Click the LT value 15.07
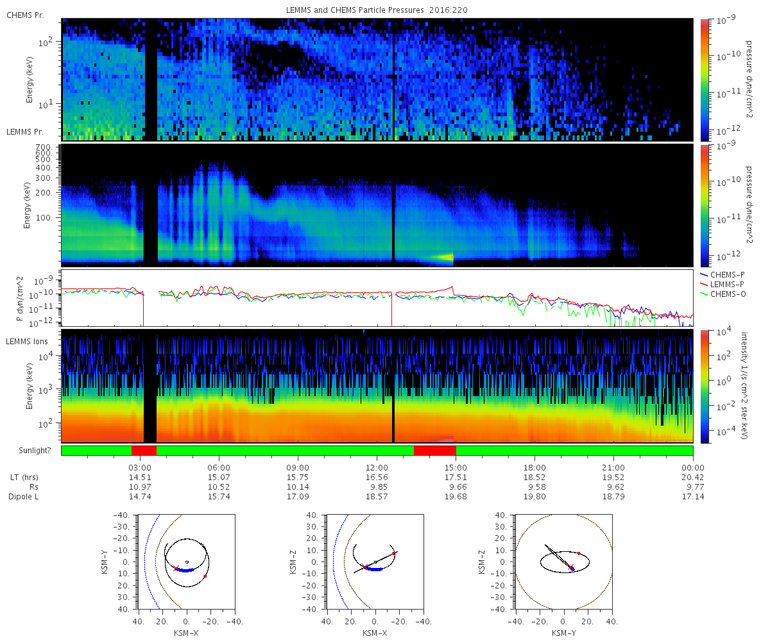770x641 pixels. [x=219, y=478]
